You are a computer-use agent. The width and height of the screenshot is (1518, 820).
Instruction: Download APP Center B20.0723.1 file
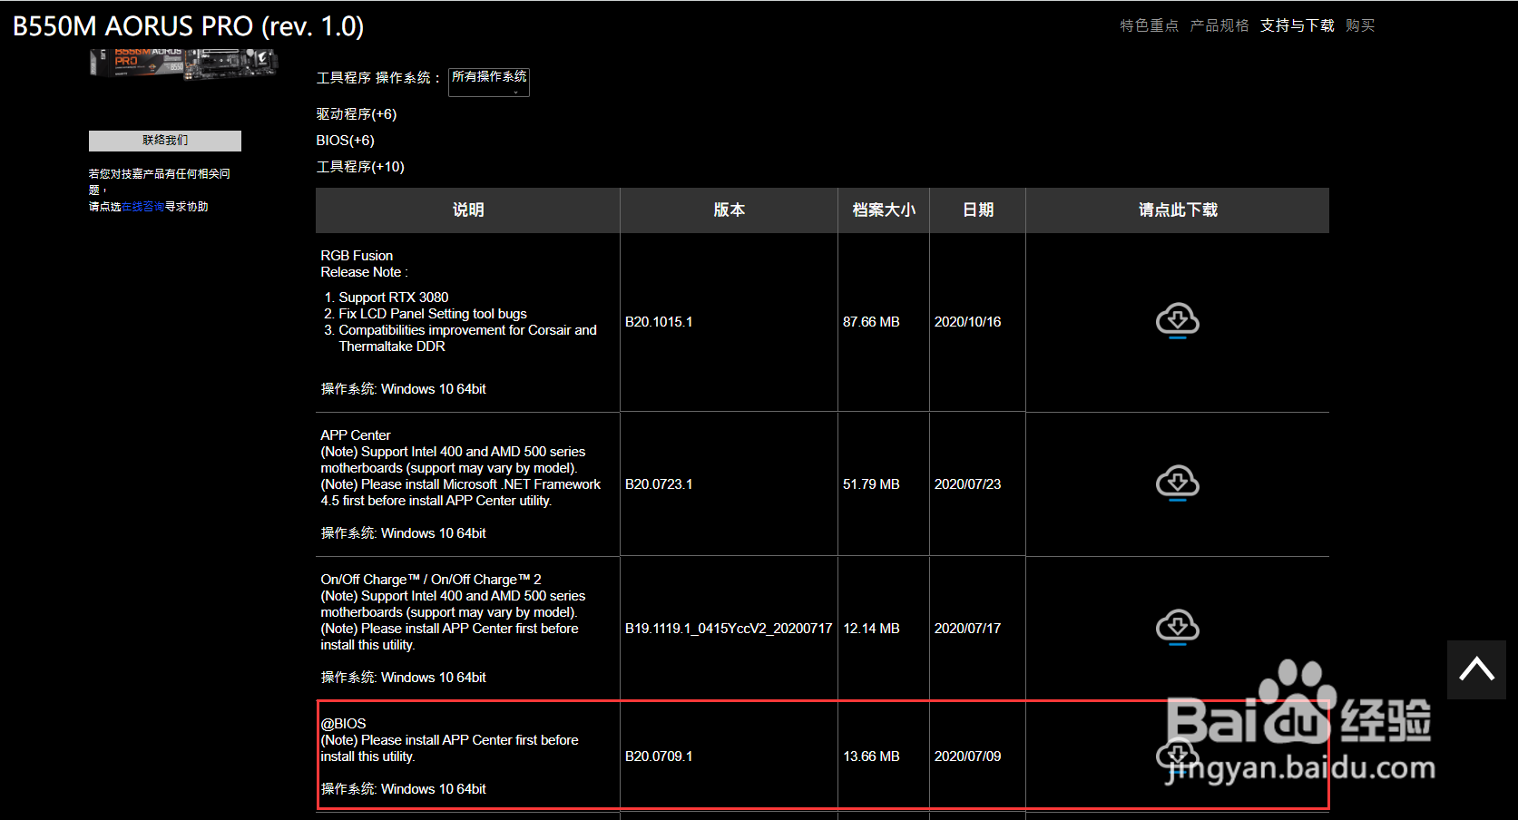point(1177,483)
